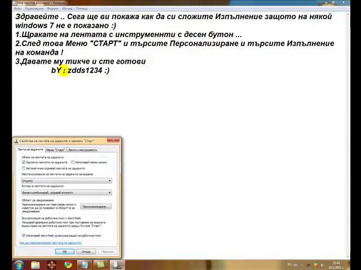Switch to the "Ленти с инструменти" tab
Image resolution: width=361 pixels, height=270 pixels.
tap(82, 150)
